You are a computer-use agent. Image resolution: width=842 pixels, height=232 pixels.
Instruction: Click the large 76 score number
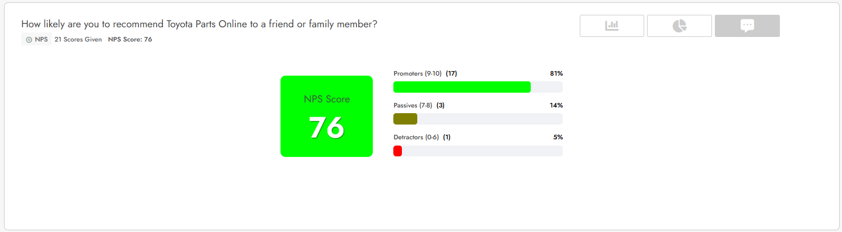327,127
